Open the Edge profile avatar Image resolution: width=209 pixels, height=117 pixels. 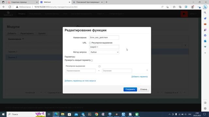tap(192, 7)
